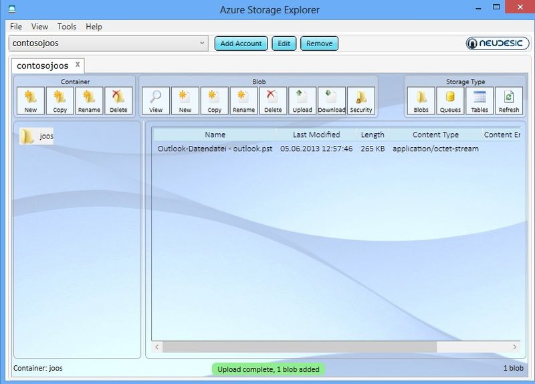Rename the container via the Rename icon
This screenshot has height=384, width=535.
point(89,101)
